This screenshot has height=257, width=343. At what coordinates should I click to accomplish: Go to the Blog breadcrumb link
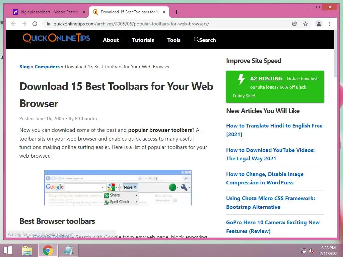click(x=24, y=67)
